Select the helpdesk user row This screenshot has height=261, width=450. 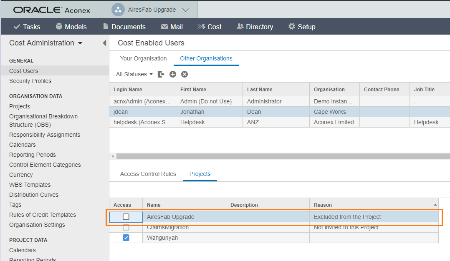tap(280, 122)
